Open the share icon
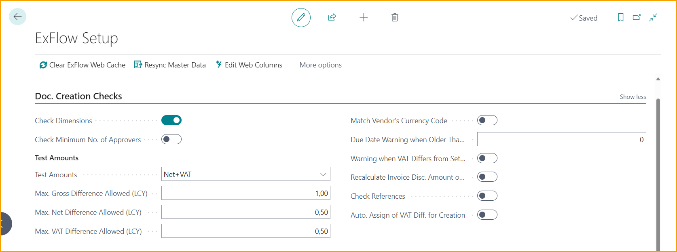The width and height of the screenshot is (677, 252). click(332, 17)
